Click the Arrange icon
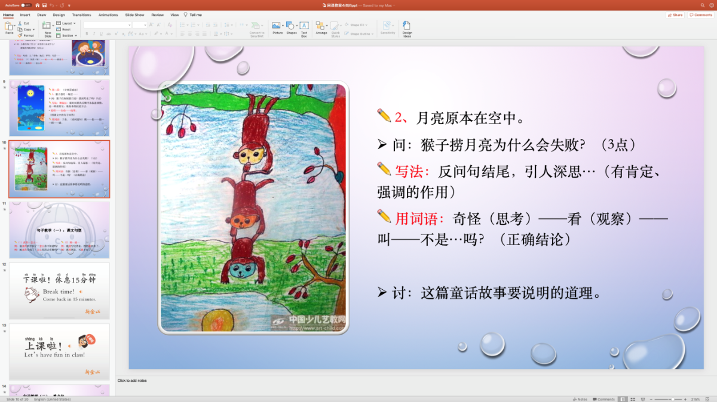 point(321,27)
